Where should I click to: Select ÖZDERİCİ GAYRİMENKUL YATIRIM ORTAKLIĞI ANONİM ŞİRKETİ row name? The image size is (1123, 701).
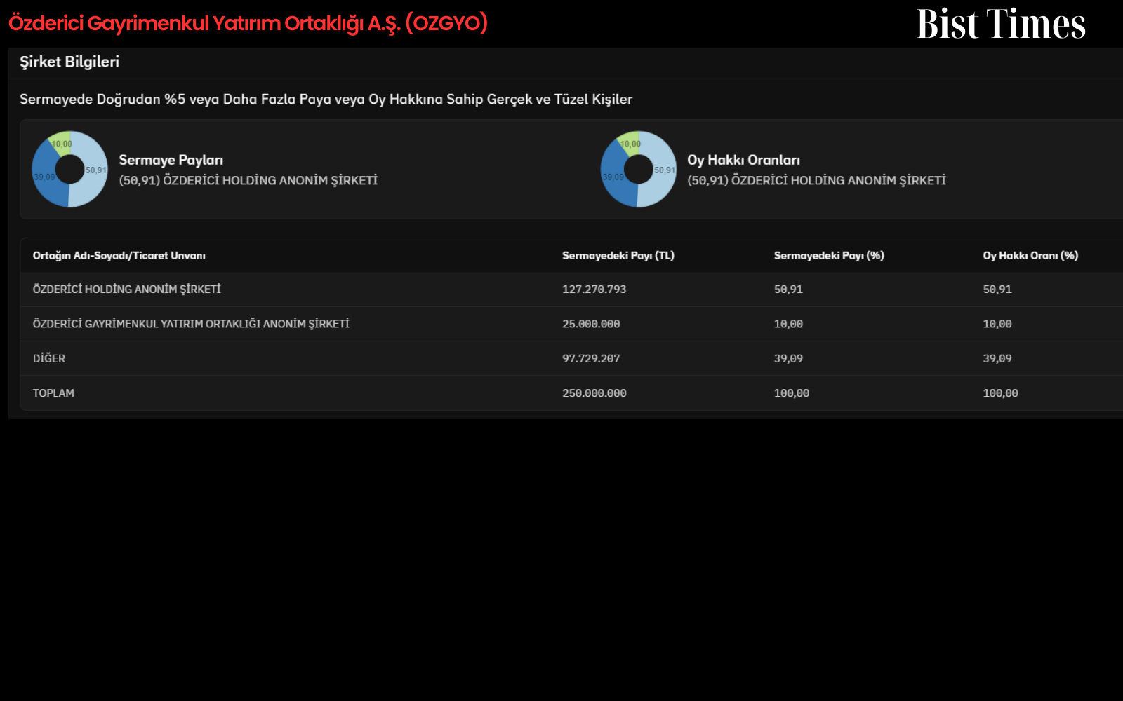[x=191, y=324]
